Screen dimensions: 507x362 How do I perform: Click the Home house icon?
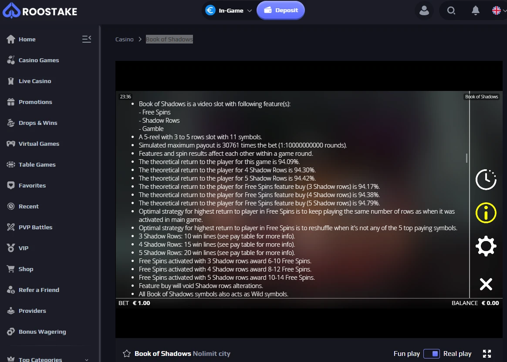coord(10,40)
